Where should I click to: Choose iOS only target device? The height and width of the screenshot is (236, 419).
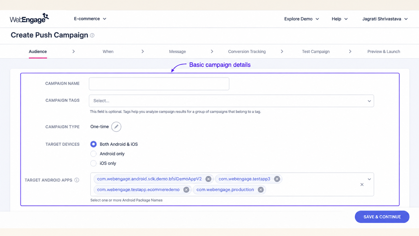tap(93, 163)
